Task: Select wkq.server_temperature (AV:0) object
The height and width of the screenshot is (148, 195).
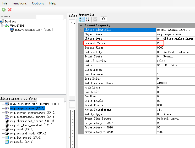Action: click(x=33, y=113)
